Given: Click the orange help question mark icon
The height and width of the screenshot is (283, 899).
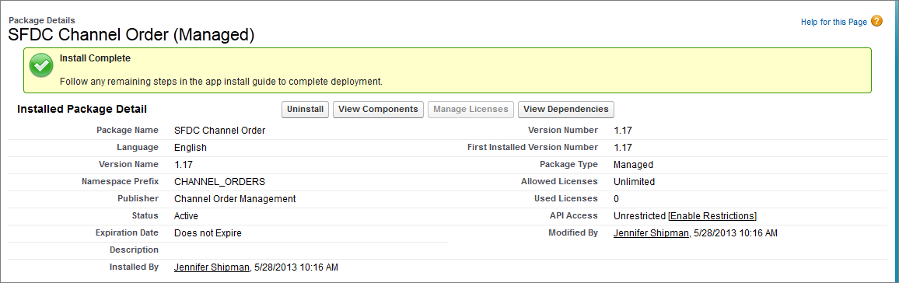Looking at the screenshot, I should pyautogui.click(x=876, y=22).
